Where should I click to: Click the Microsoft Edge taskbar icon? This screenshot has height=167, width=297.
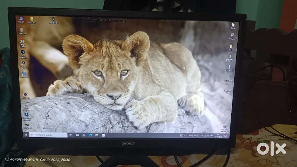90,135
